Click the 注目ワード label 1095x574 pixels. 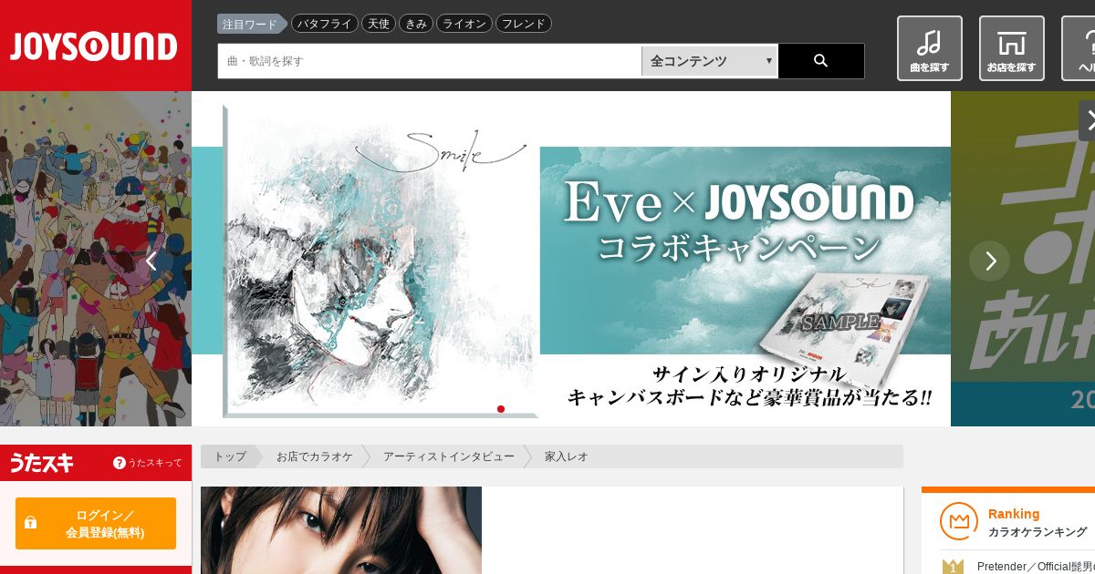(x=250, y=24)
